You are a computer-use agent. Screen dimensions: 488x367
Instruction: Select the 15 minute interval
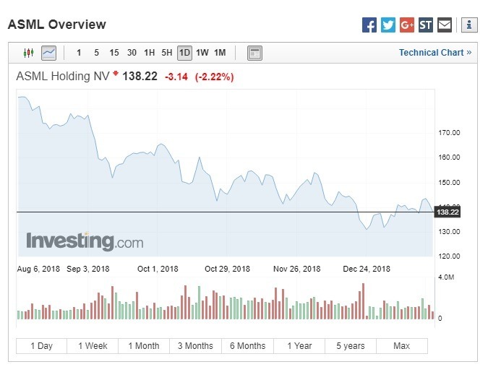[114, 53]
